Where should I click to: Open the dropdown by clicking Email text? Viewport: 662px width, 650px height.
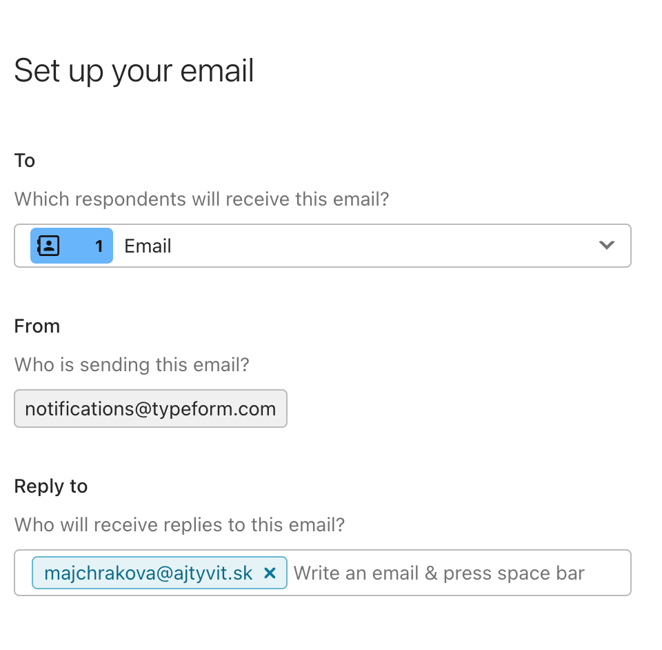pos(148,246)
